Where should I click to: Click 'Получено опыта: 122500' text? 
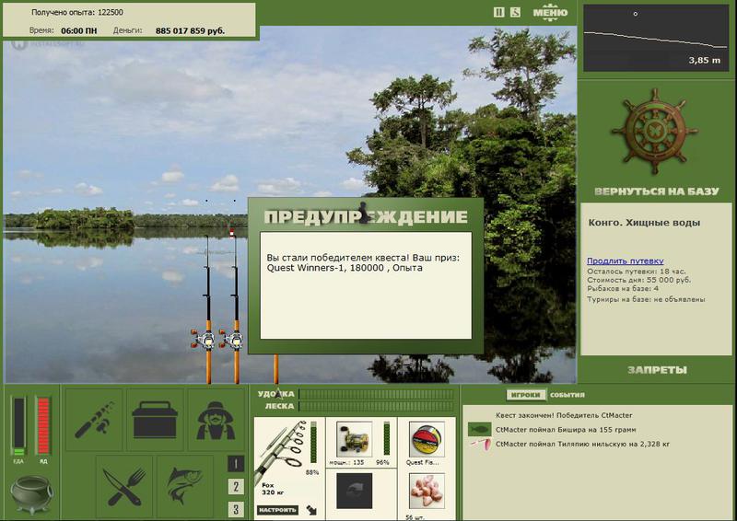coord(77,12)
